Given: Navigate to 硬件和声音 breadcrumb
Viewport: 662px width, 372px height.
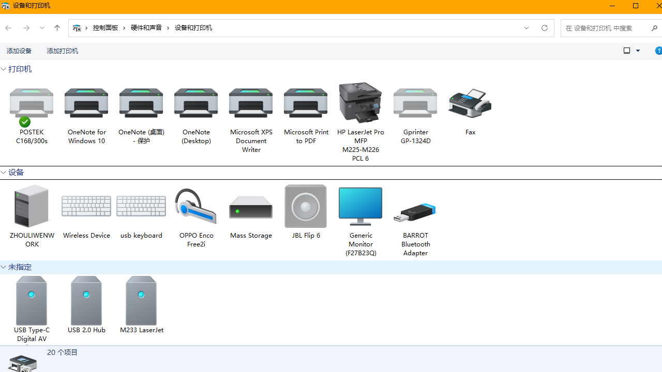Looking at the screenshot, I should (146, 28).
